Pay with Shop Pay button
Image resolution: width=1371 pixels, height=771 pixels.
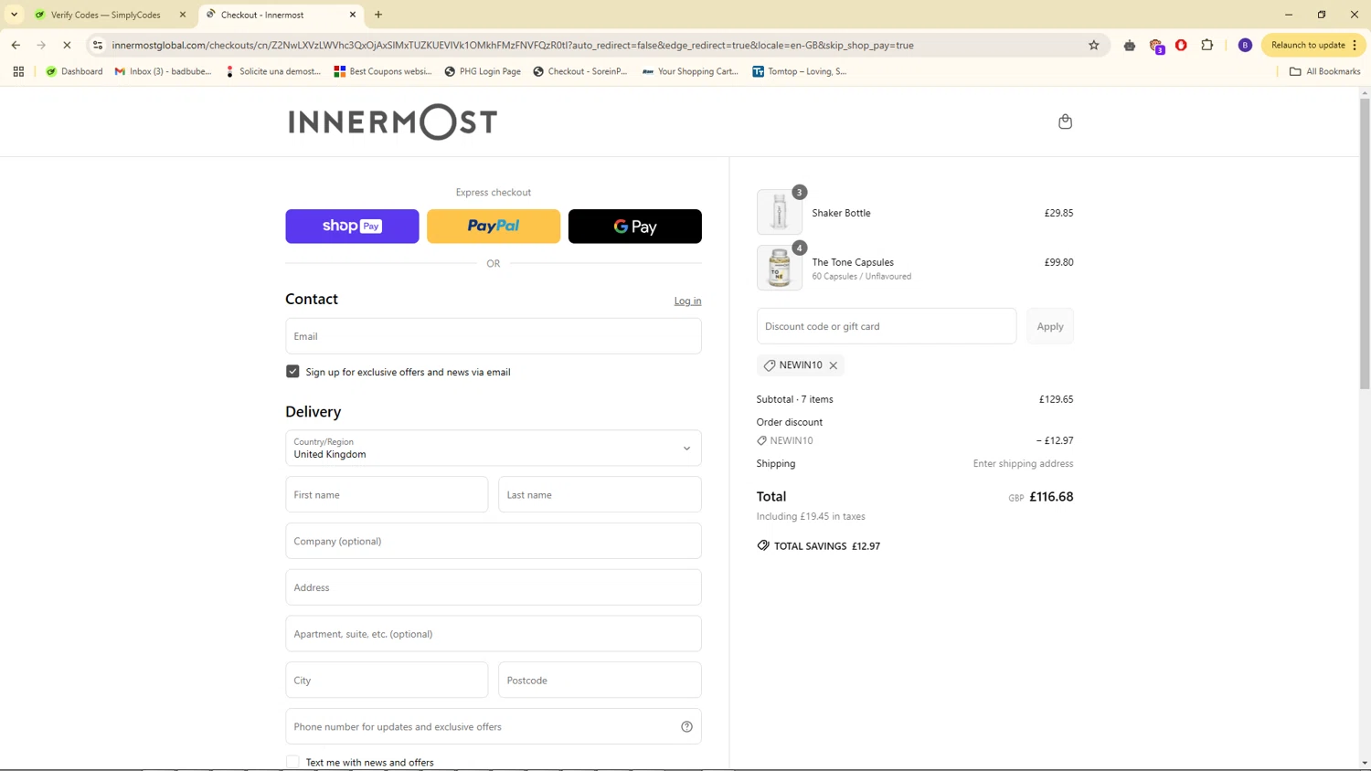pos(352,227)
